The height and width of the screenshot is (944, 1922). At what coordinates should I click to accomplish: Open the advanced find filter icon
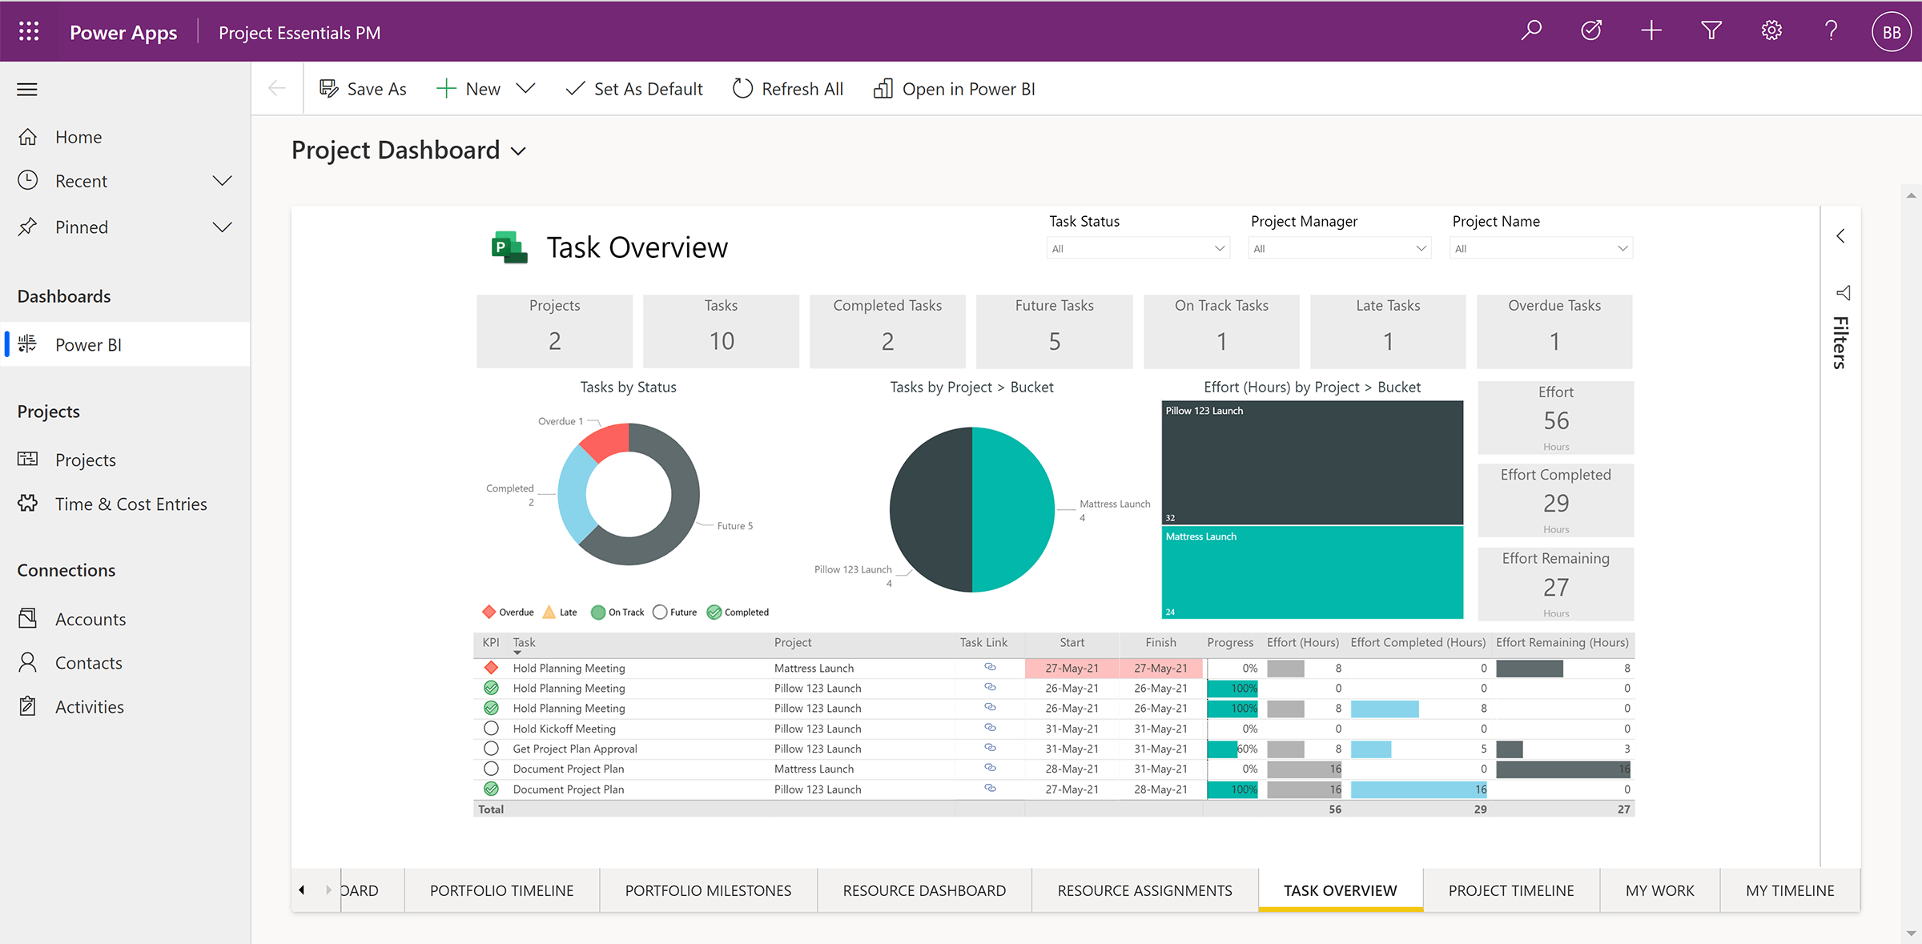(1711, 31)
